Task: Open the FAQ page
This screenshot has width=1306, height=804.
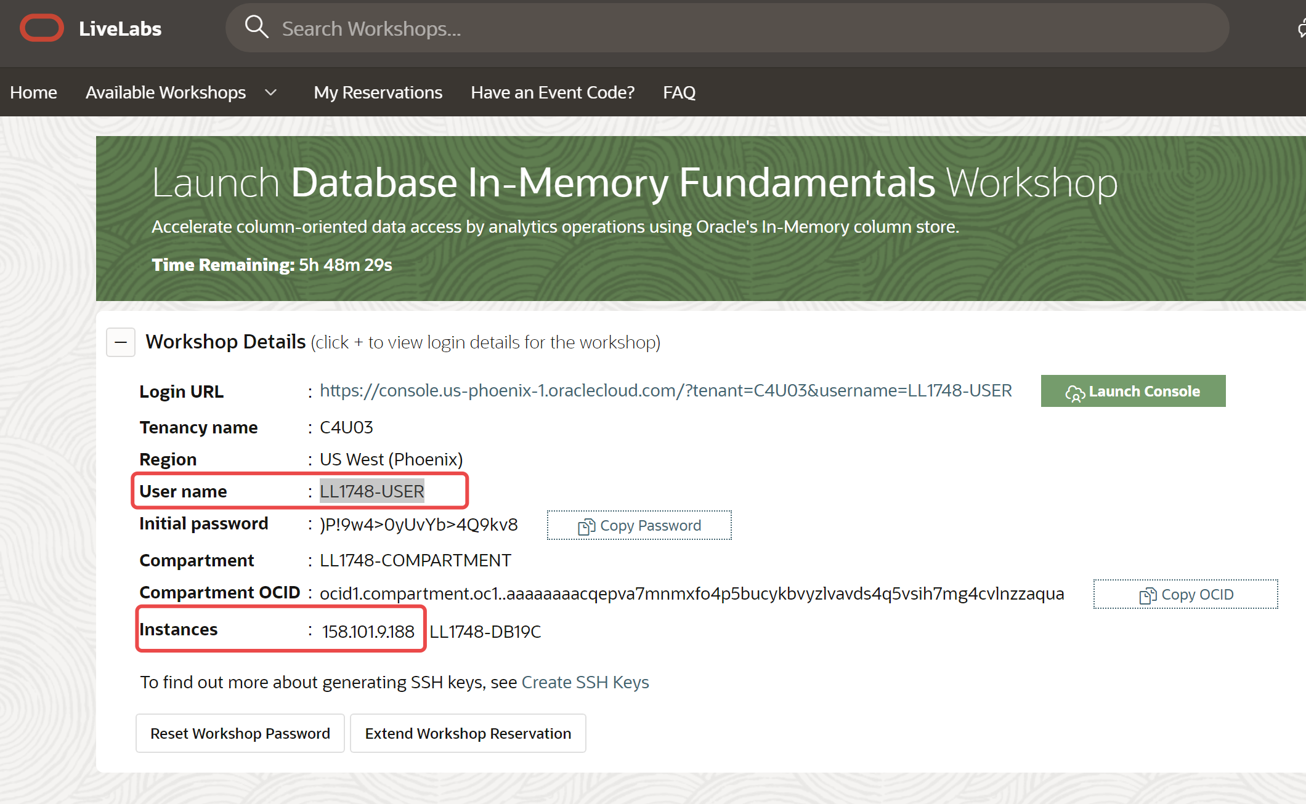Action: 679,93
